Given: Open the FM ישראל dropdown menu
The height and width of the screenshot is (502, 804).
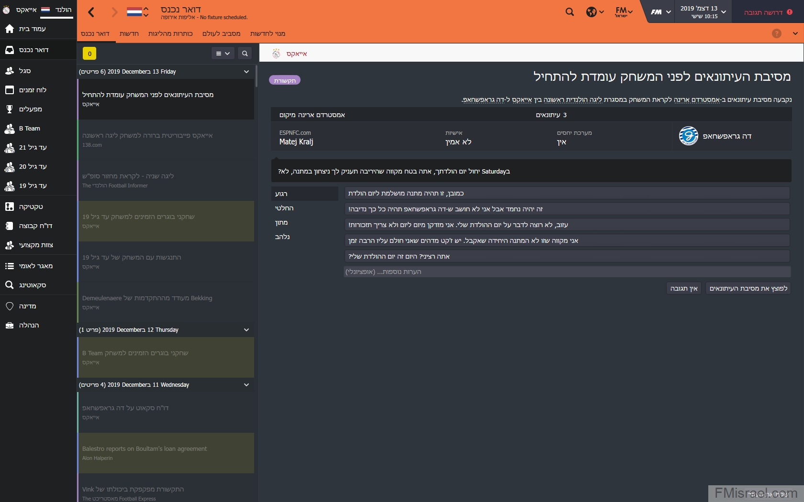Looking at the screenshot, I should click(x=624, y=12).
